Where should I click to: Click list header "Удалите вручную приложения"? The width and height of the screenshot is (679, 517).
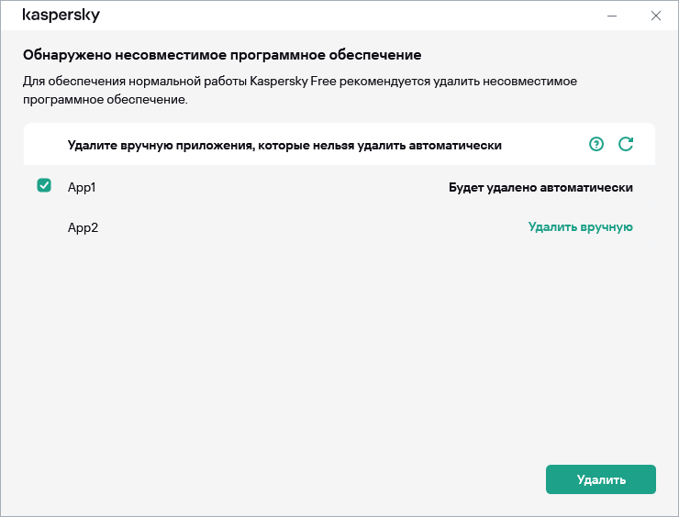click(x=284, y=145)
